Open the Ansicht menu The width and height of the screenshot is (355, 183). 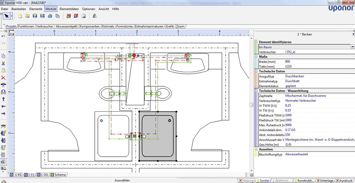click(104, 9)
